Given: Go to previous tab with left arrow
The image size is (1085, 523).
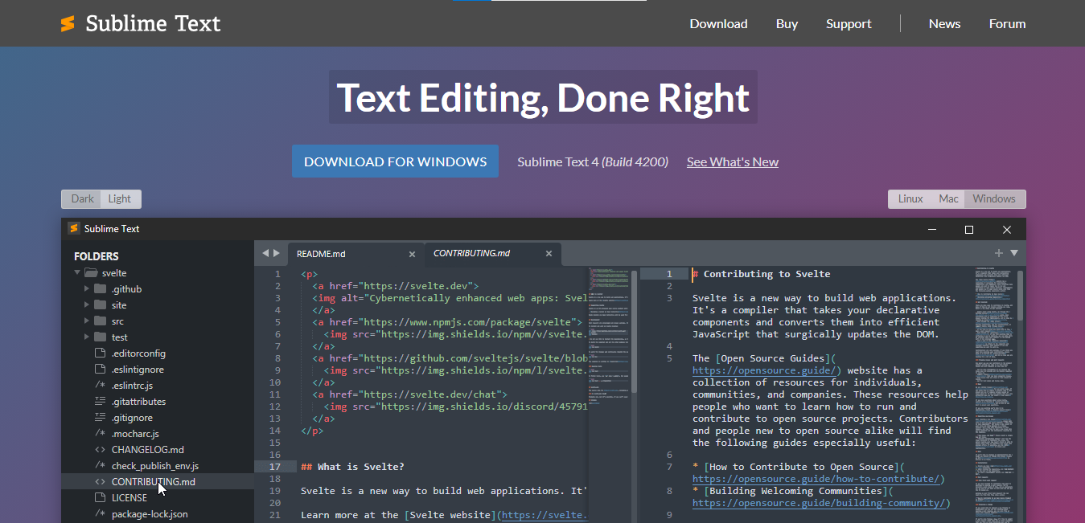Looking at the screenshot, I should (x=265, y=253).
